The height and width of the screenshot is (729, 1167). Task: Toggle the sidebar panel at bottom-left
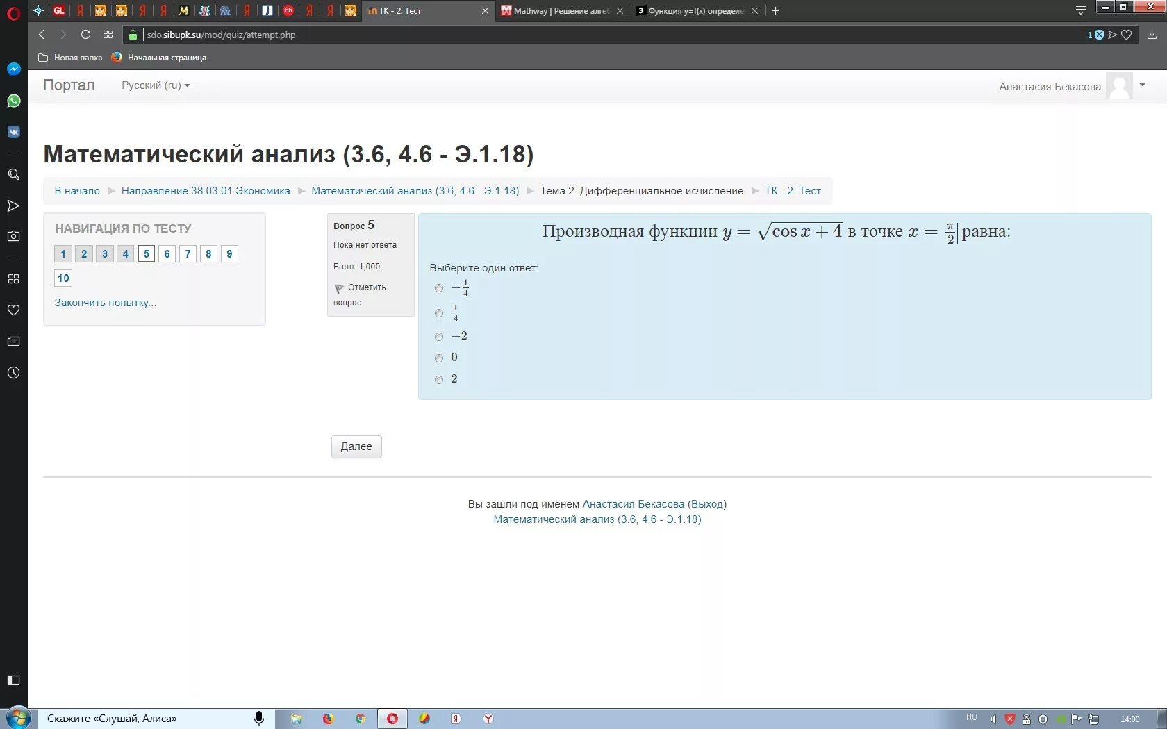pos(13,680)
